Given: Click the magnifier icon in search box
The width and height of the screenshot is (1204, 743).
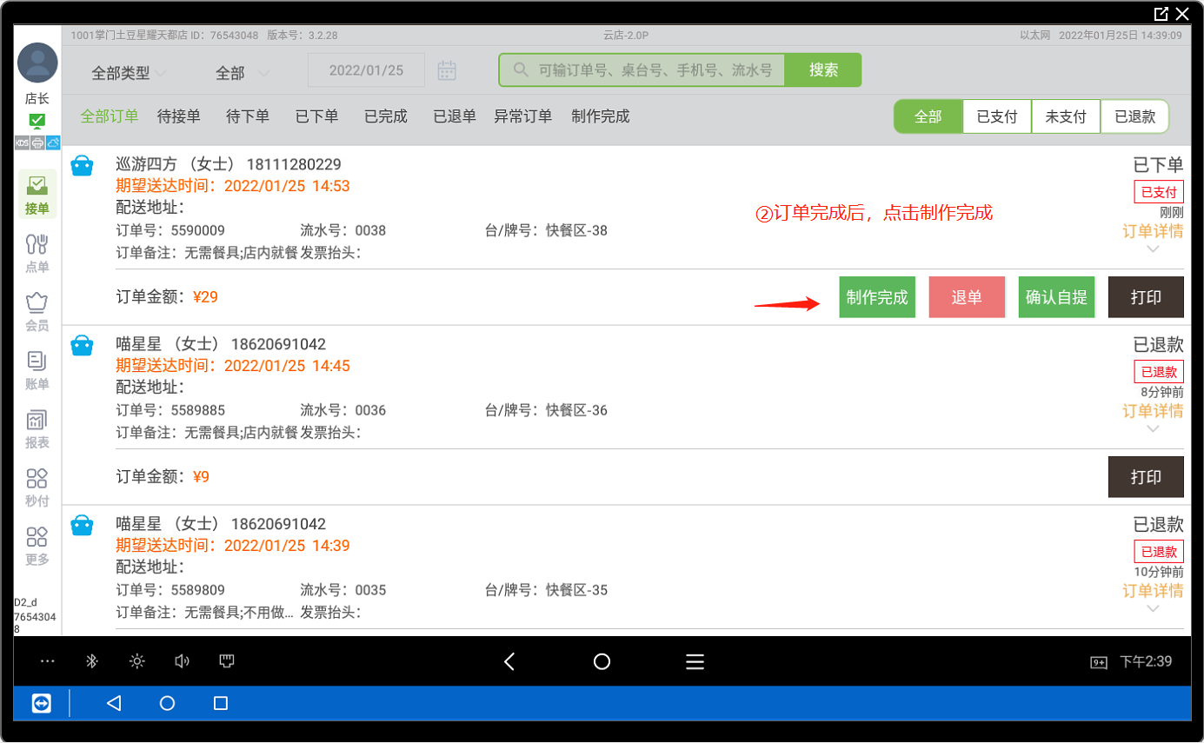Looking at the screenshot, I should click(521, 70).
